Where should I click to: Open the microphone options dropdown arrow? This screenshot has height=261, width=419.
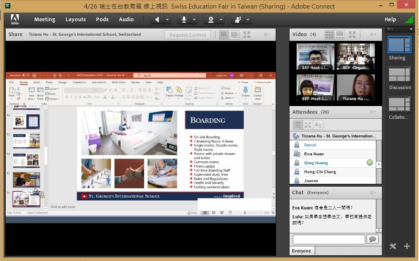194,20
